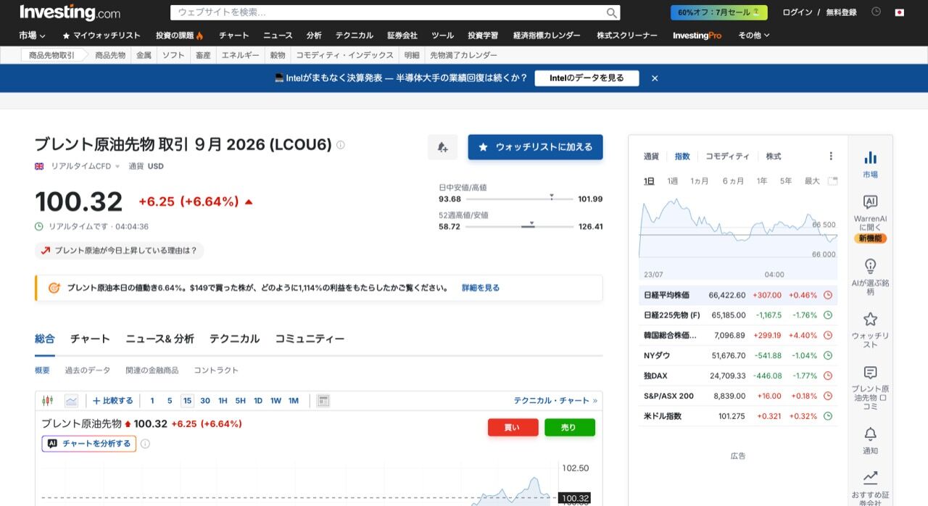Open 詳細を見る link
928x506 pixels.
(481, 288)
